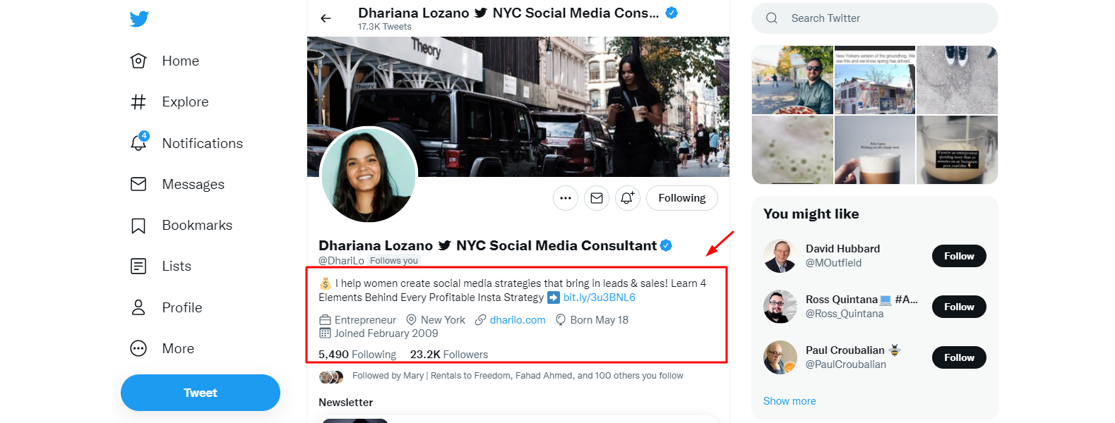Image resolution: width=1115 pixels, height=423 pixels.
Task: Open the Home timeline
Action: click(x=181, y=61)
